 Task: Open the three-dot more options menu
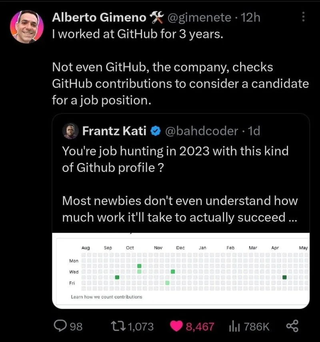pyautogui.click(x=303, y=17)
